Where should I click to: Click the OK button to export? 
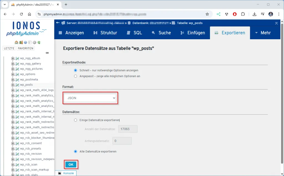pos(71,164)
